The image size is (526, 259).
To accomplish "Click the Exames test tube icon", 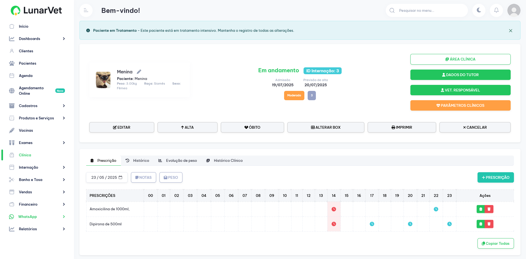I will 12,143.
